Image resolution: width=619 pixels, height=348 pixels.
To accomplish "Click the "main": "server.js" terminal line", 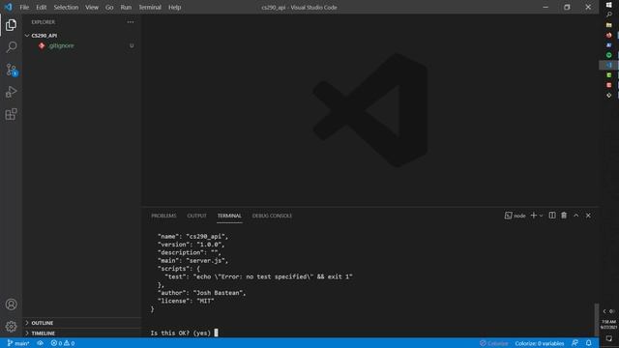I will coord(192,260).
